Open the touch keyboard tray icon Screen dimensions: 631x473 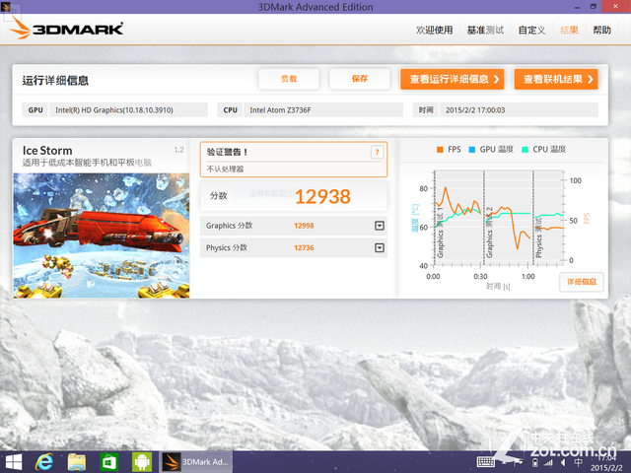click(486, 462)
